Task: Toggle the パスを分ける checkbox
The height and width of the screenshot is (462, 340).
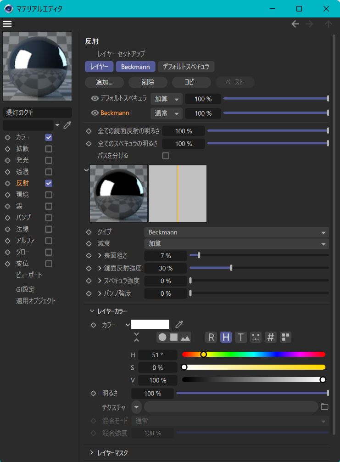Action: [x=166, y=156]
